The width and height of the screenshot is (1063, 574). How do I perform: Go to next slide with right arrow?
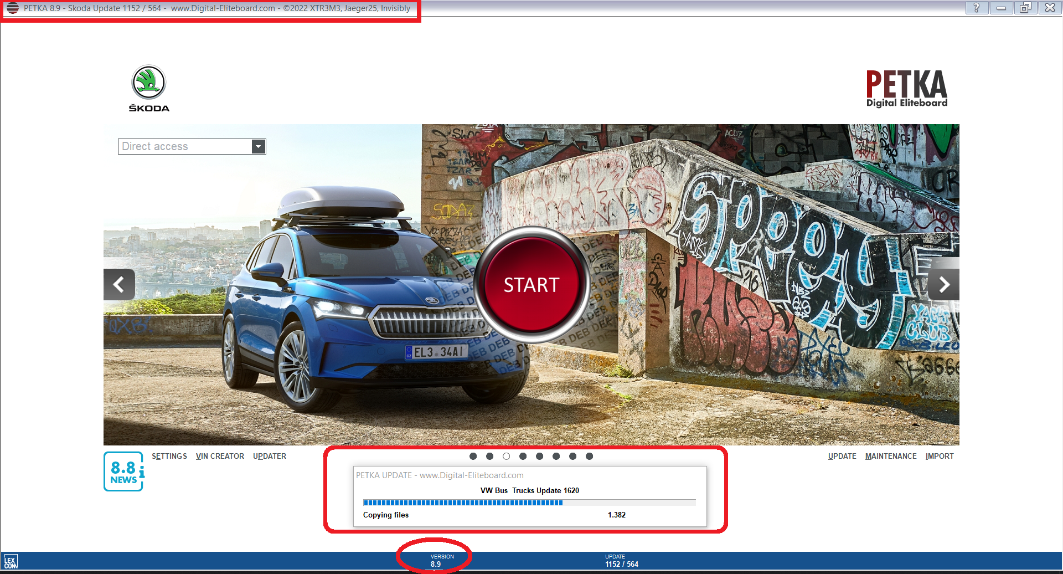point(944,285)
